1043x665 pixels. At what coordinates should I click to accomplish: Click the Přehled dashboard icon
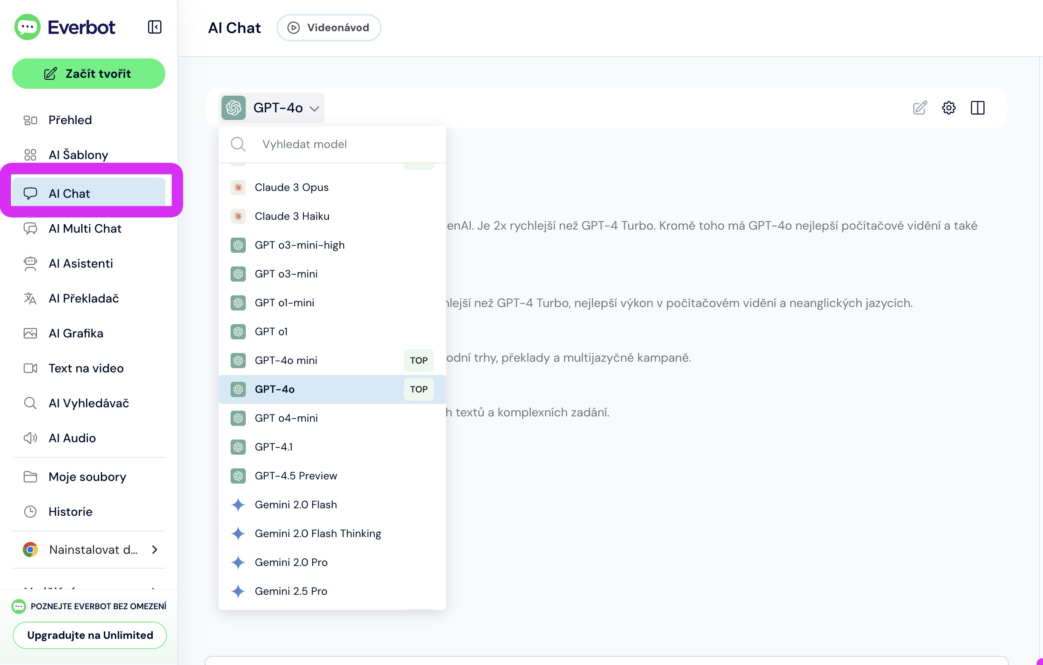[x=30, y=120]
